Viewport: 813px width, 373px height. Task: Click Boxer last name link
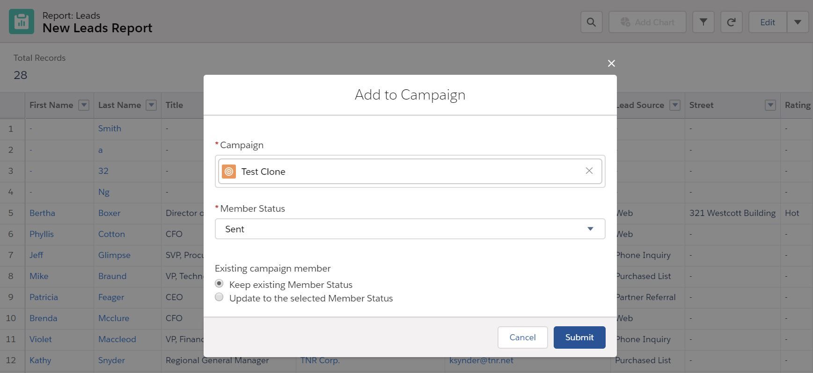pos(110,213)
